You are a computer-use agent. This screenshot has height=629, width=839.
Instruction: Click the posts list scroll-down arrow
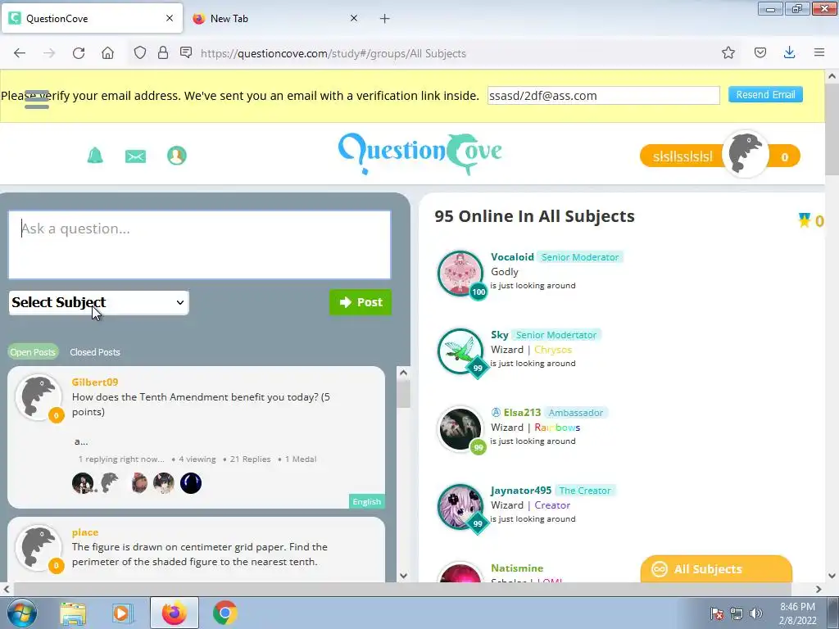click(x=403, y=576)
